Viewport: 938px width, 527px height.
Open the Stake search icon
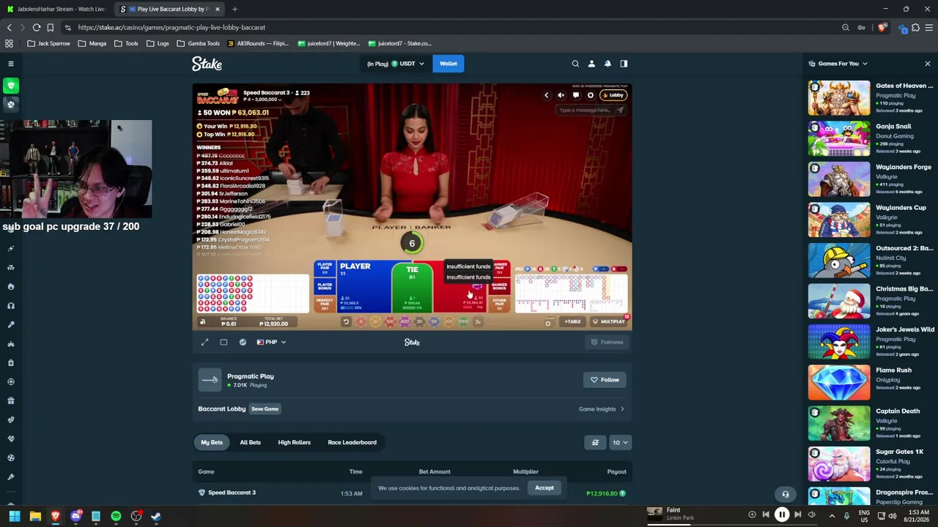pos(575,64)
